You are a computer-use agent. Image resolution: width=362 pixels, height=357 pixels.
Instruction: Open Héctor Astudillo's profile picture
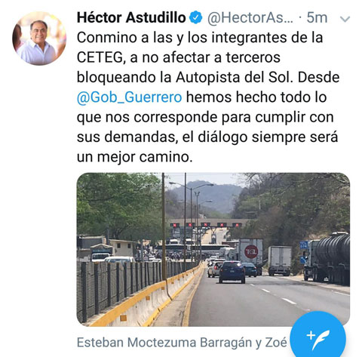39,38
